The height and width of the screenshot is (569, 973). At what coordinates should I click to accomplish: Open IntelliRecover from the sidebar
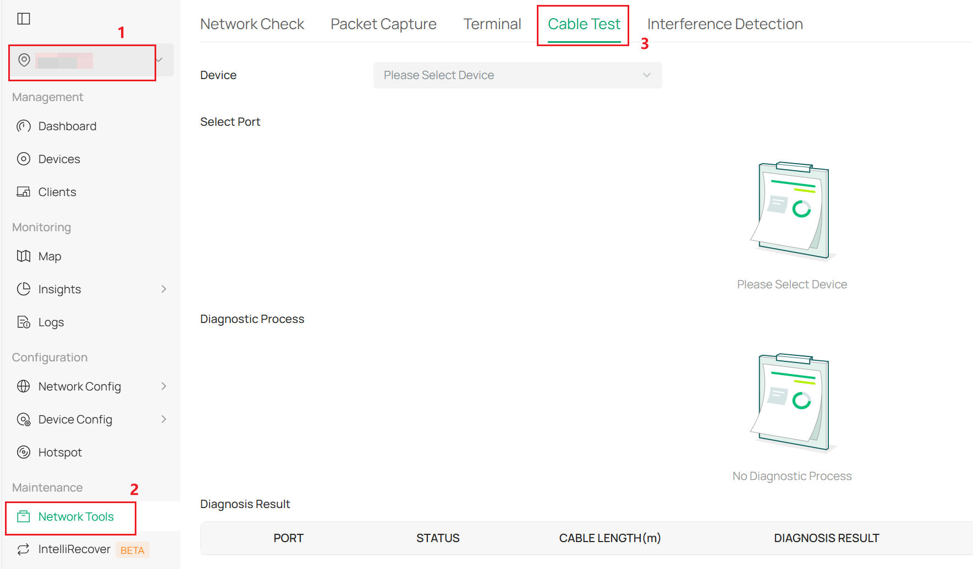click(x=24, y=549)
